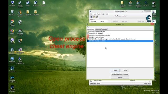Open the Recycle Bin desktop icon
The height and width of the screenshot is (94, 168).
click(x=12, y=13)
